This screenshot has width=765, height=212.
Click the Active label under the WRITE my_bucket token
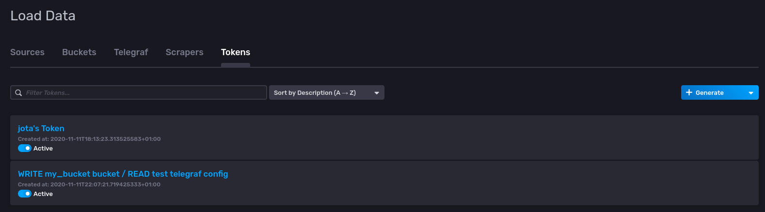coord(43,194)
